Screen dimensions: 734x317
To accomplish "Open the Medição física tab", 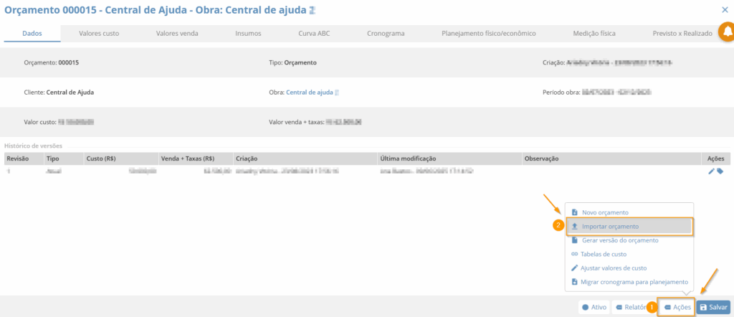I will coord(594,33).
